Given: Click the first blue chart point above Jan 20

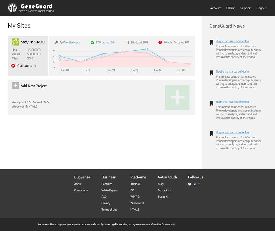Looking at the screenshot, I should (60, 56).
